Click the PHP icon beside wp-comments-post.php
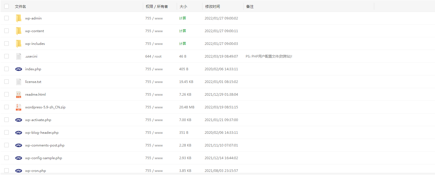This screenshot has width=435, height=175. 19,145
